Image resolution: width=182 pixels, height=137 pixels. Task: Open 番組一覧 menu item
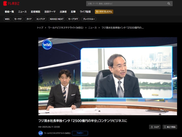point(9,12)
